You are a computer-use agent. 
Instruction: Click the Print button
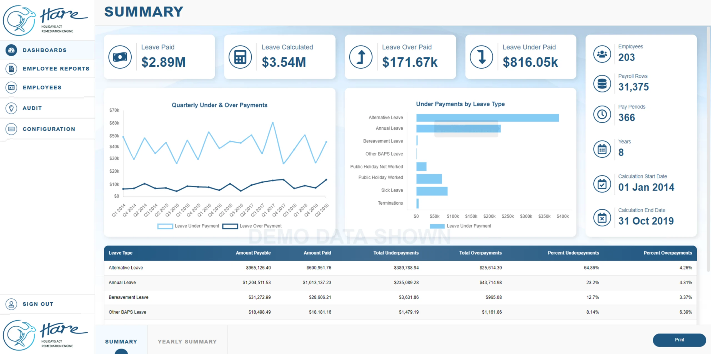coord(679,340)
